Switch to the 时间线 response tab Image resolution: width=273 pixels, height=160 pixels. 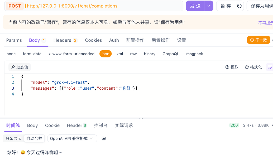(x=13, y=125)
